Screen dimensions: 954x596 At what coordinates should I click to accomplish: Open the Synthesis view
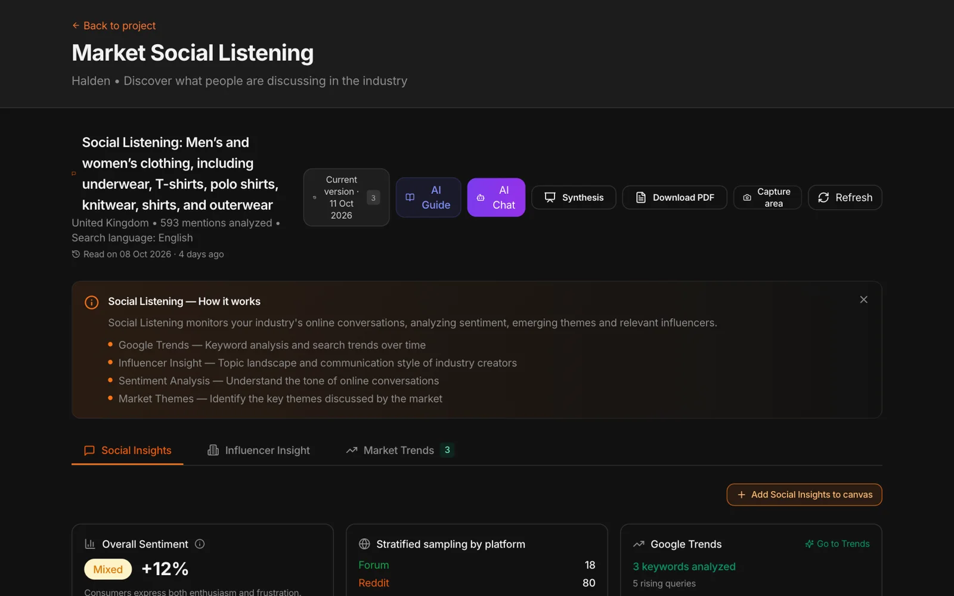(574, 197)
